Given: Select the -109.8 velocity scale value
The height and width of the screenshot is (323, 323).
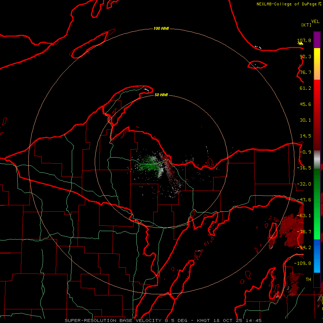Looking at the screenshot, I should [x=303, y=263].
